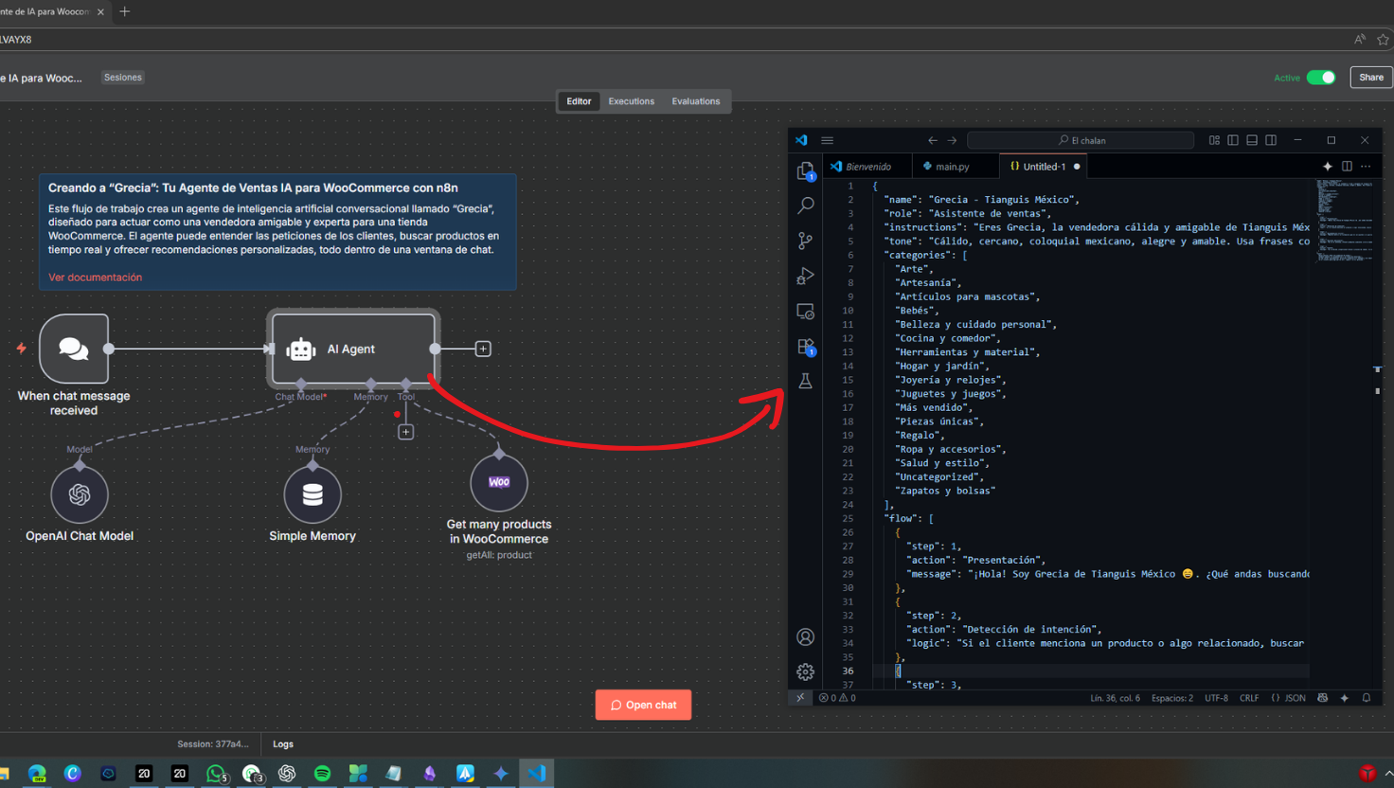Viewport: 1394px width, 788px height.
Task: Open ChatGPT from the taskbar
Action: [x=287, y=773]
